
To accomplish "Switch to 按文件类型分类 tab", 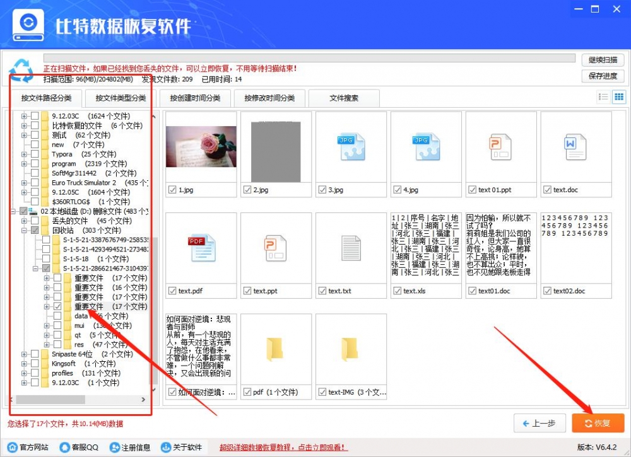I will pos(121,98).
